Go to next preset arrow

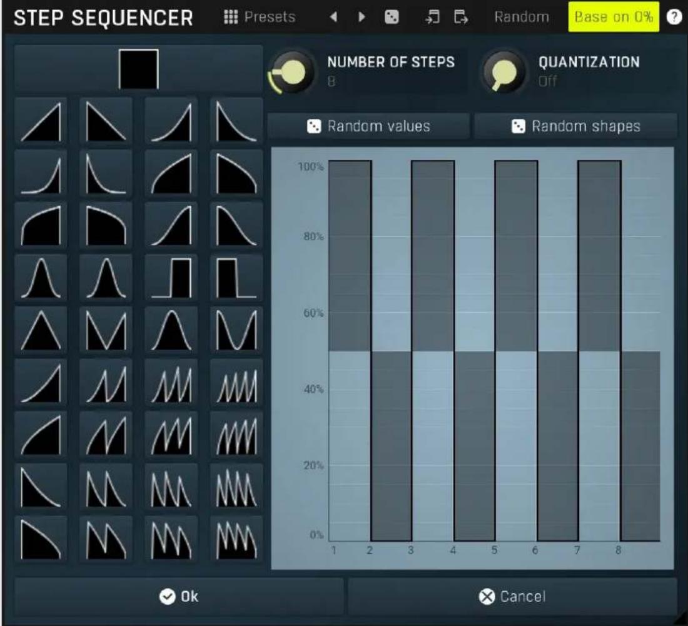(362, 17)
